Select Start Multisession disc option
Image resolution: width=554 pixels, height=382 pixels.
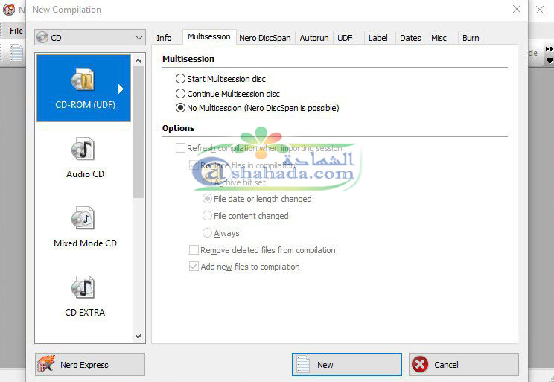pos(180,79)
